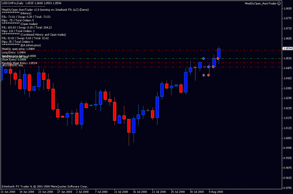Click the 1.0295 price scale label
Viewport: 293px width, 194px height.
(287, 98)
